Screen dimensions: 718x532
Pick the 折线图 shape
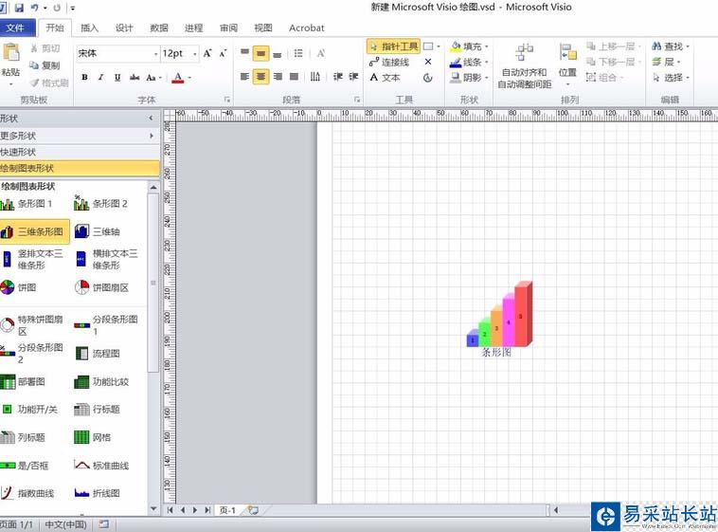(97, 493)
